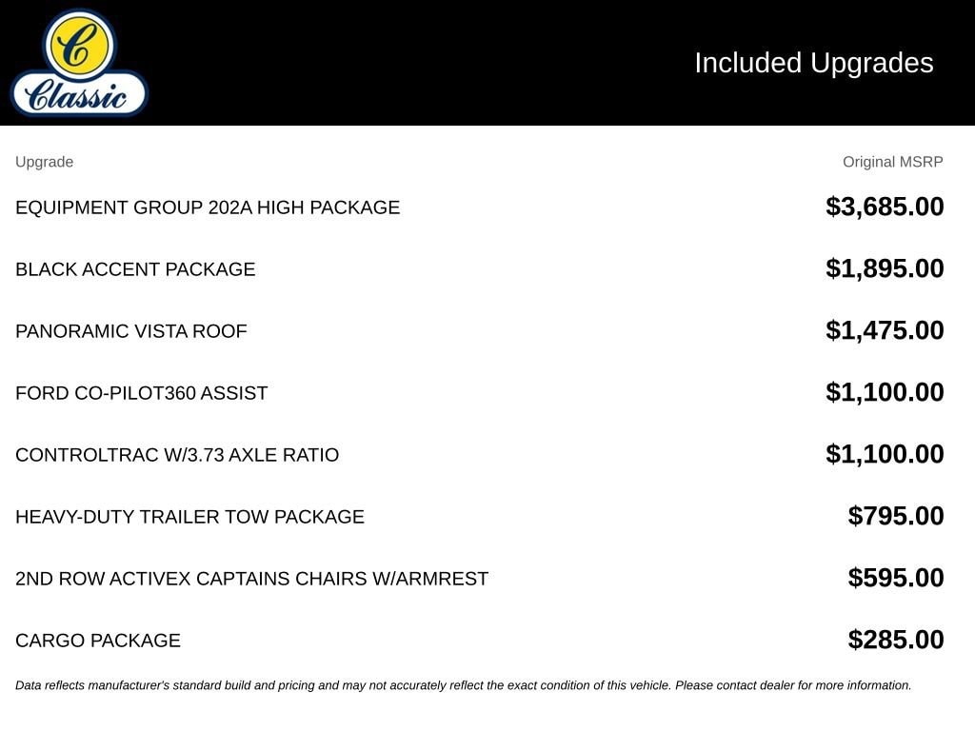Image resolution: width=975 pixels, height=731 pixels.
Task: Click the $285.00 price
Action: (895, 640)
